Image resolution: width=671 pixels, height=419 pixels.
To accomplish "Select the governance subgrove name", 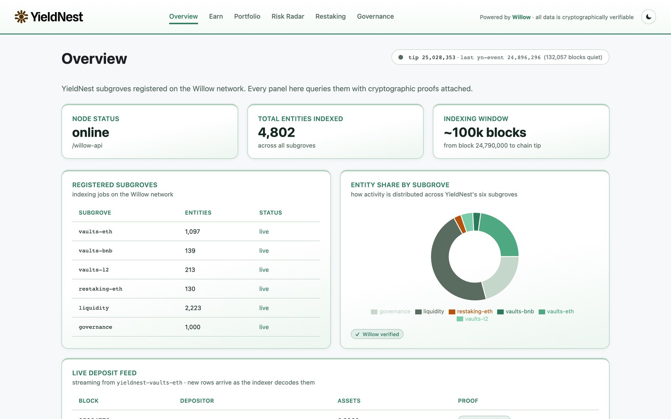I will coord(95,327).
